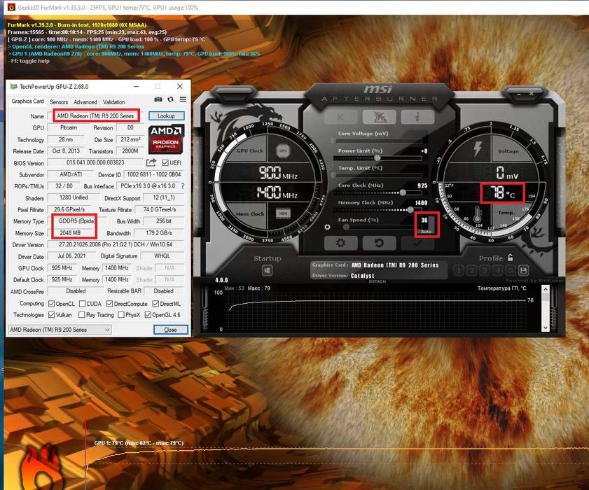Image resolution: width=589 pixels, height=490 pixels.
Task: Apply Afterburner settings with the checkmark button
Action: pos(417,243)
